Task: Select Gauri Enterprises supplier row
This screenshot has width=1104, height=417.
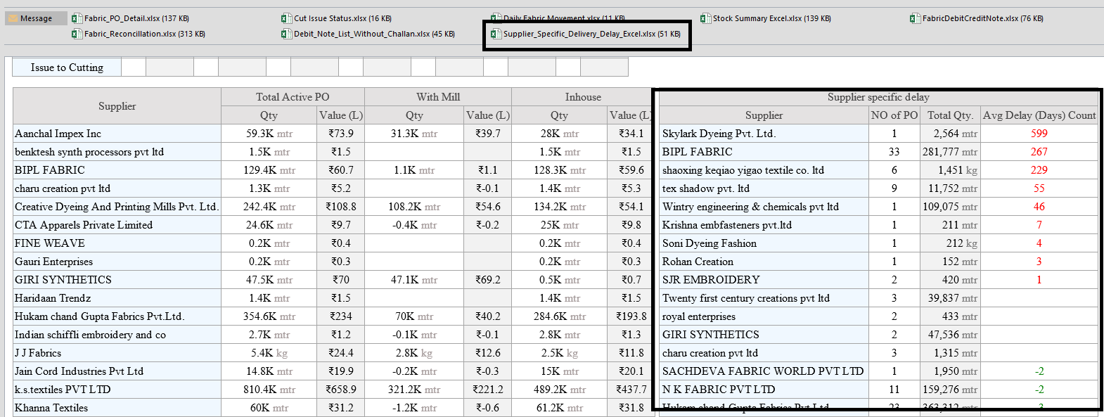Action: tap(117, 262)
